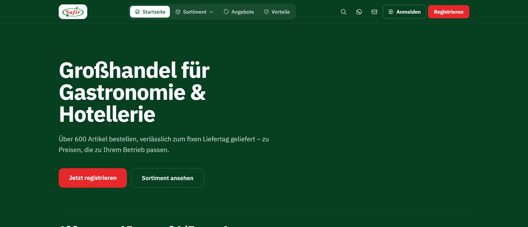Open the Vorteile page
Viewport: 528px width, 227px height.
coord(277,12)
